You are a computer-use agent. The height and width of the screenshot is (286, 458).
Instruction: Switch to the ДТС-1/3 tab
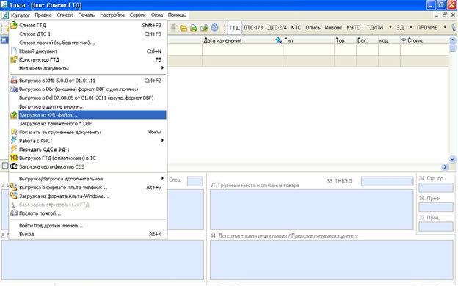[x=253, y=27]
